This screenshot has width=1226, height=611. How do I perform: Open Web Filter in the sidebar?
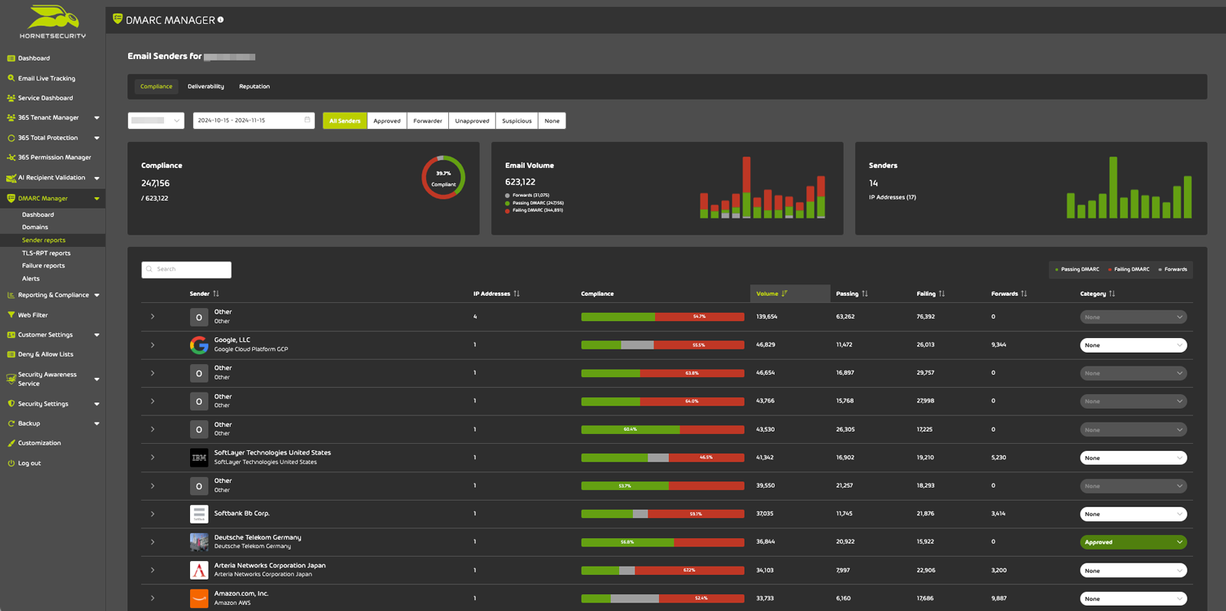[33, 315]
